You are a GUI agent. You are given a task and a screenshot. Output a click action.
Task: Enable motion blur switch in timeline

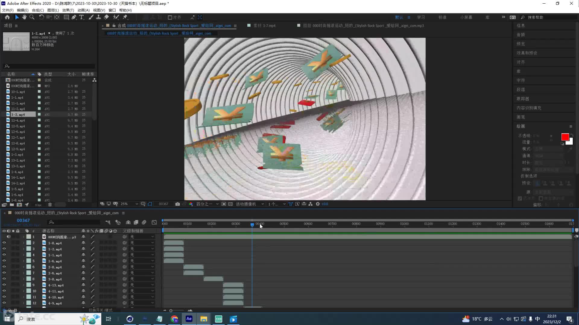point(144,222)
